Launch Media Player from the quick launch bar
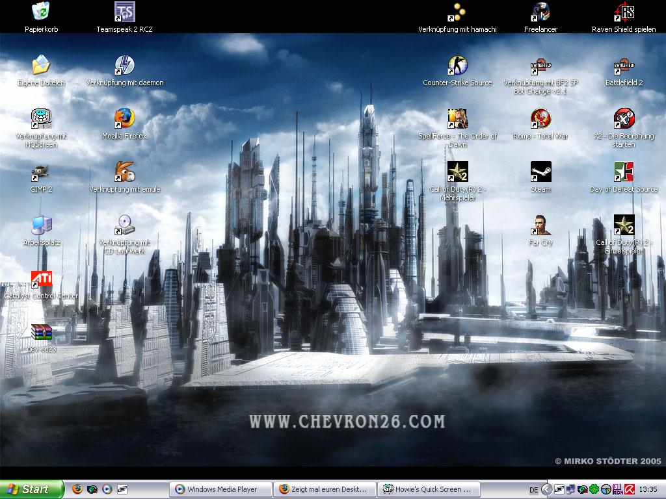 (107, 489)
